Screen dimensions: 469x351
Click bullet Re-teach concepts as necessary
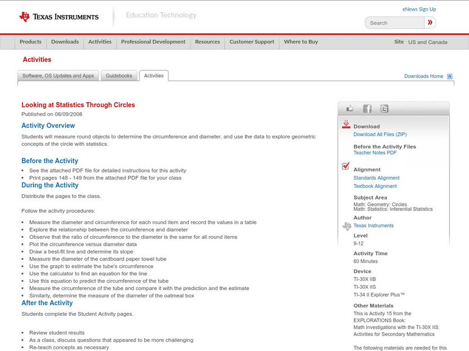point(69,347)
